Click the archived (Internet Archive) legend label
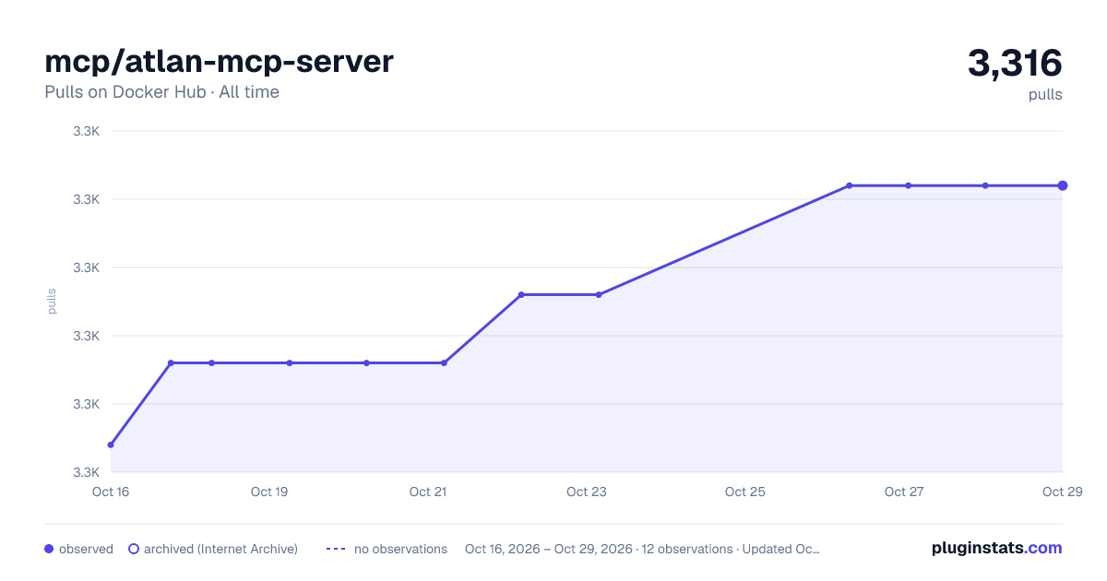The image size is (1107, 581). (x=220, y=549)
